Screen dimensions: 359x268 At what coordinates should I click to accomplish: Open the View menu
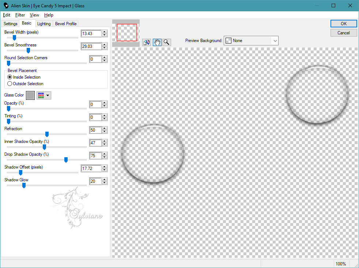[x=34, y=15]
